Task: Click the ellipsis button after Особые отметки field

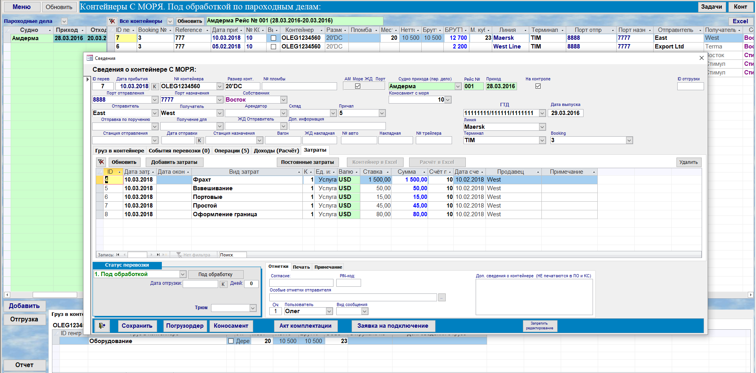Action: click(x=442, y=297)
